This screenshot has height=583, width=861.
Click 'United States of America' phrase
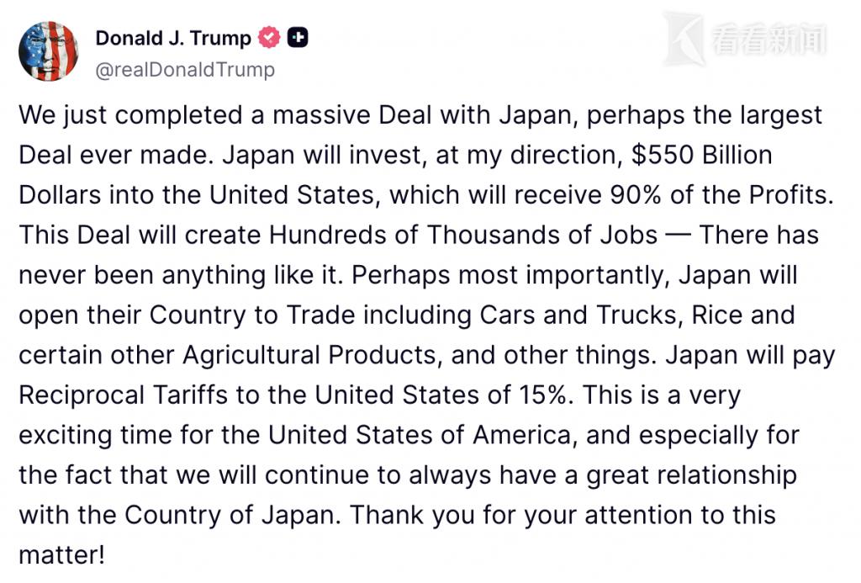pyautogui.click(x=420, y=435)
